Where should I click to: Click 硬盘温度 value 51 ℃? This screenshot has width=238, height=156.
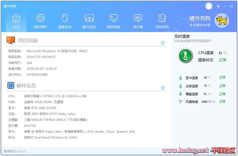pos(207,94)
